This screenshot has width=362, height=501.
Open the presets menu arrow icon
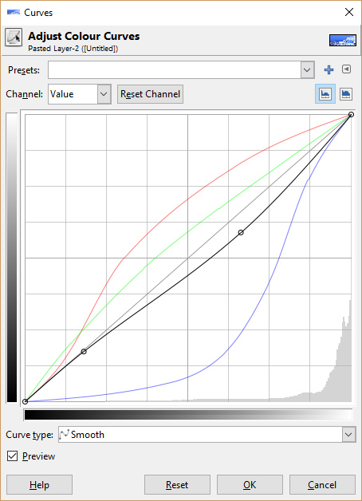346,69
